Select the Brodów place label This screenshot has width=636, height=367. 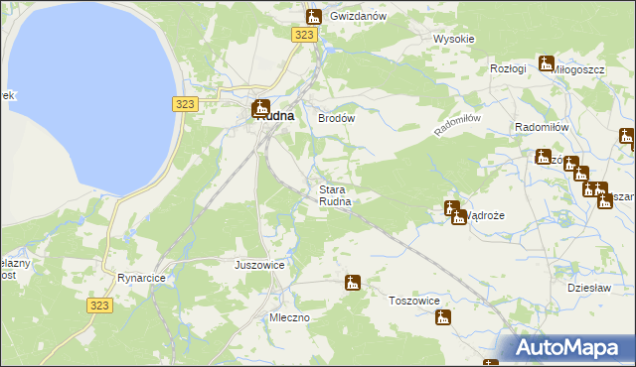(337, 118)
